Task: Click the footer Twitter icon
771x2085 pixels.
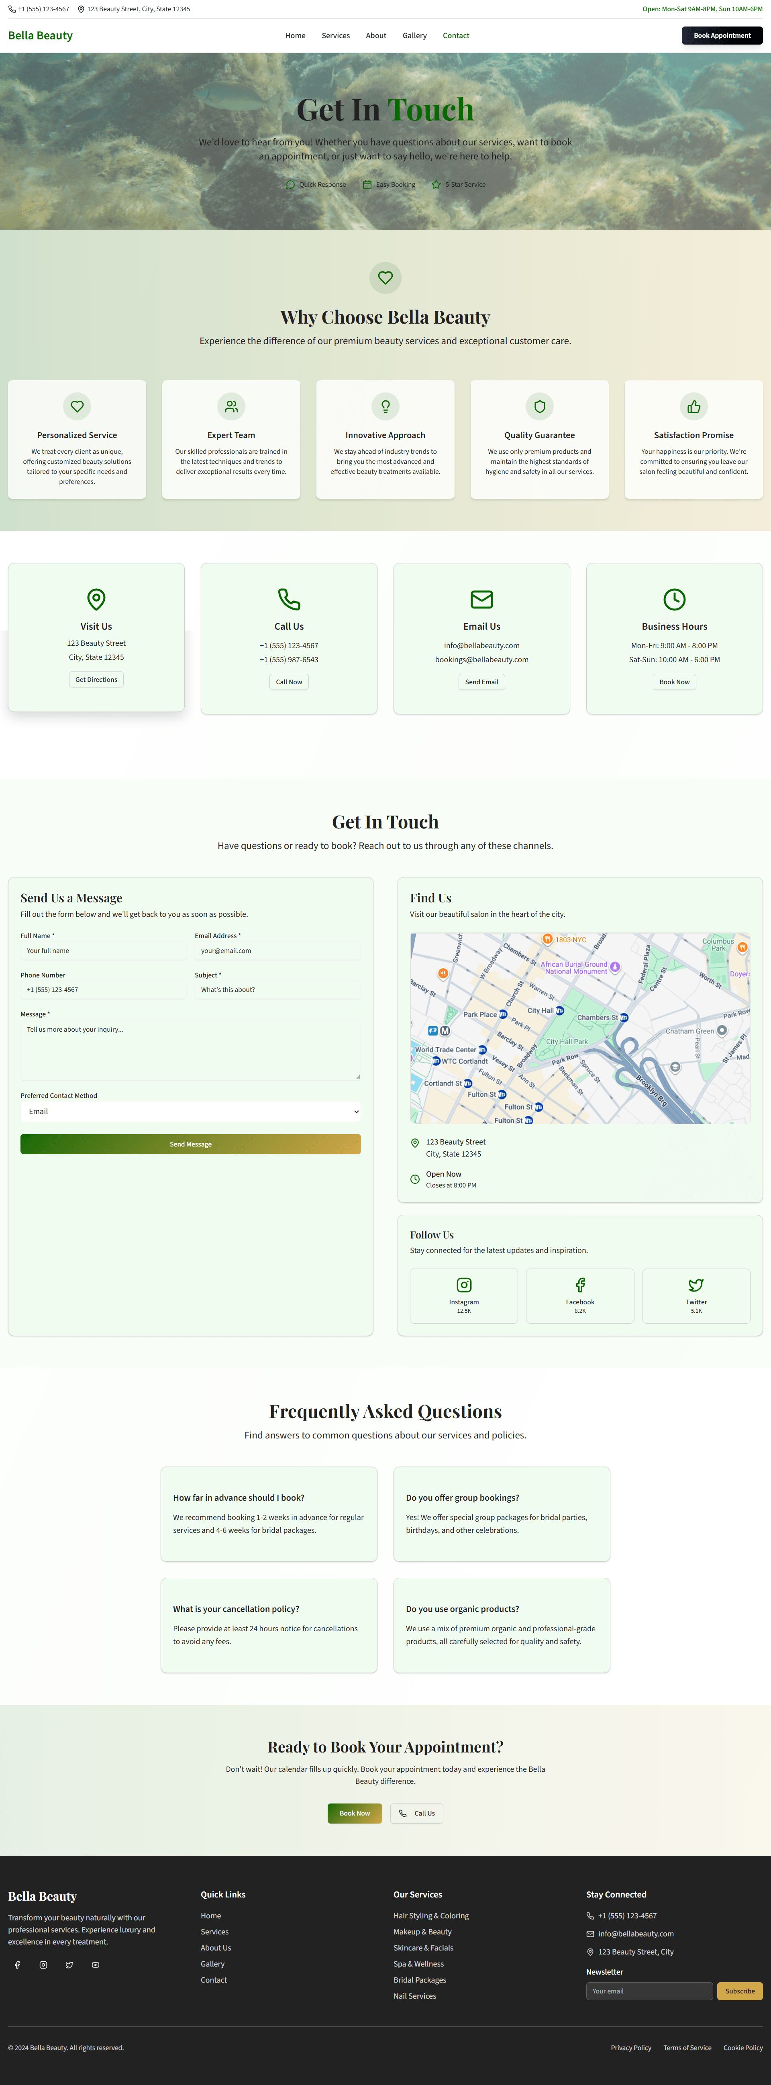Action: [x=69, y=1965]
